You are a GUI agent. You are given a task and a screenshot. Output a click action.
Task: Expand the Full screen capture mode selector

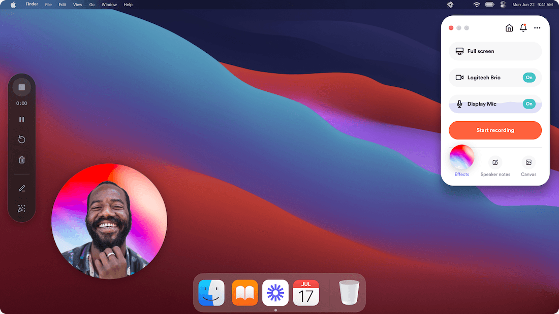point(495,51)
